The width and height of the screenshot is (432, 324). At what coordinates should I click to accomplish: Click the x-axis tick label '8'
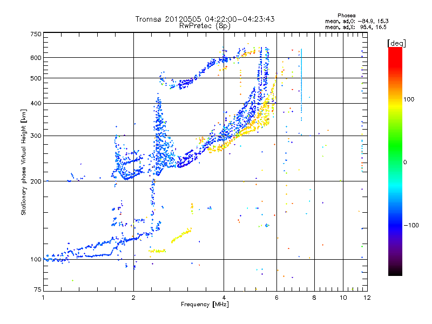point(314,298)
